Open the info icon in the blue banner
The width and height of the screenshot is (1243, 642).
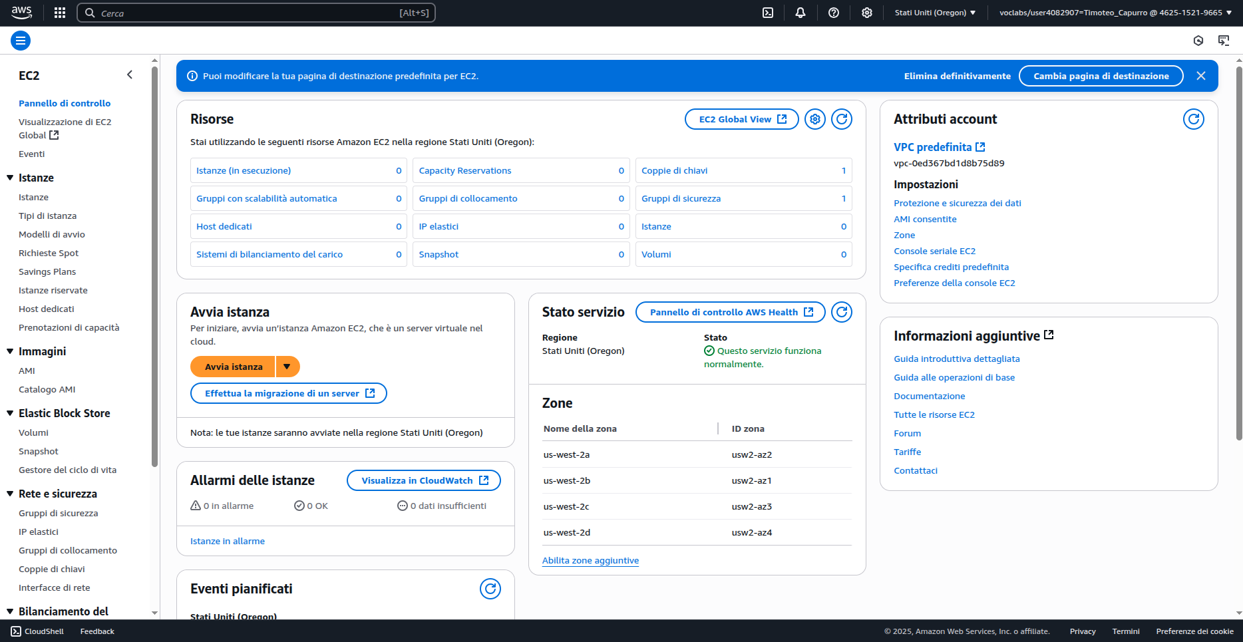pyautogui.click(x=192, y=76)
